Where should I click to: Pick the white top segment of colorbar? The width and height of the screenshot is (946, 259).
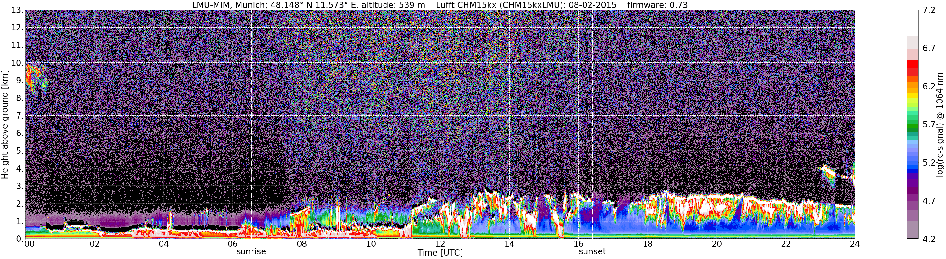pyautogui.click(x=912, y=23)
